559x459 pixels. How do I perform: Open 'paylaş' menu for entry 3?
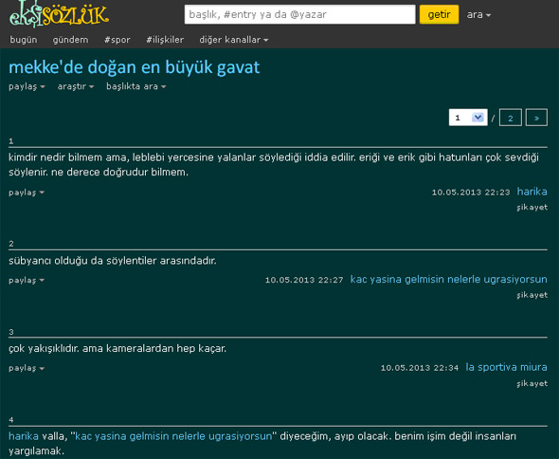click(27, 368)
